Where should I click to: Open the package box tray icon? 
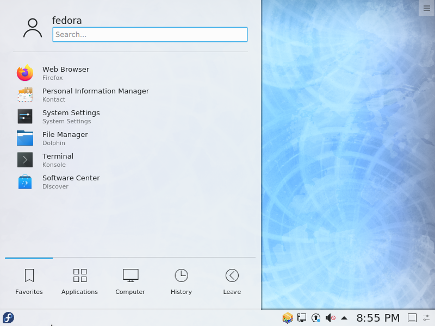pos(288,318)
